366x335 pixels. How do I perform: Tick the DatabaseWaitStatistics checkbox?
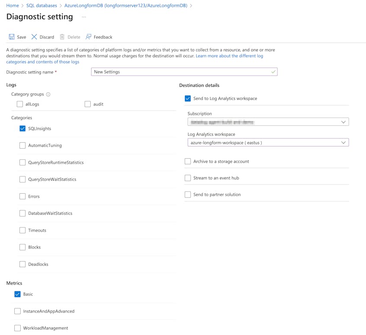pyautogui.click(x=22, y=213)
